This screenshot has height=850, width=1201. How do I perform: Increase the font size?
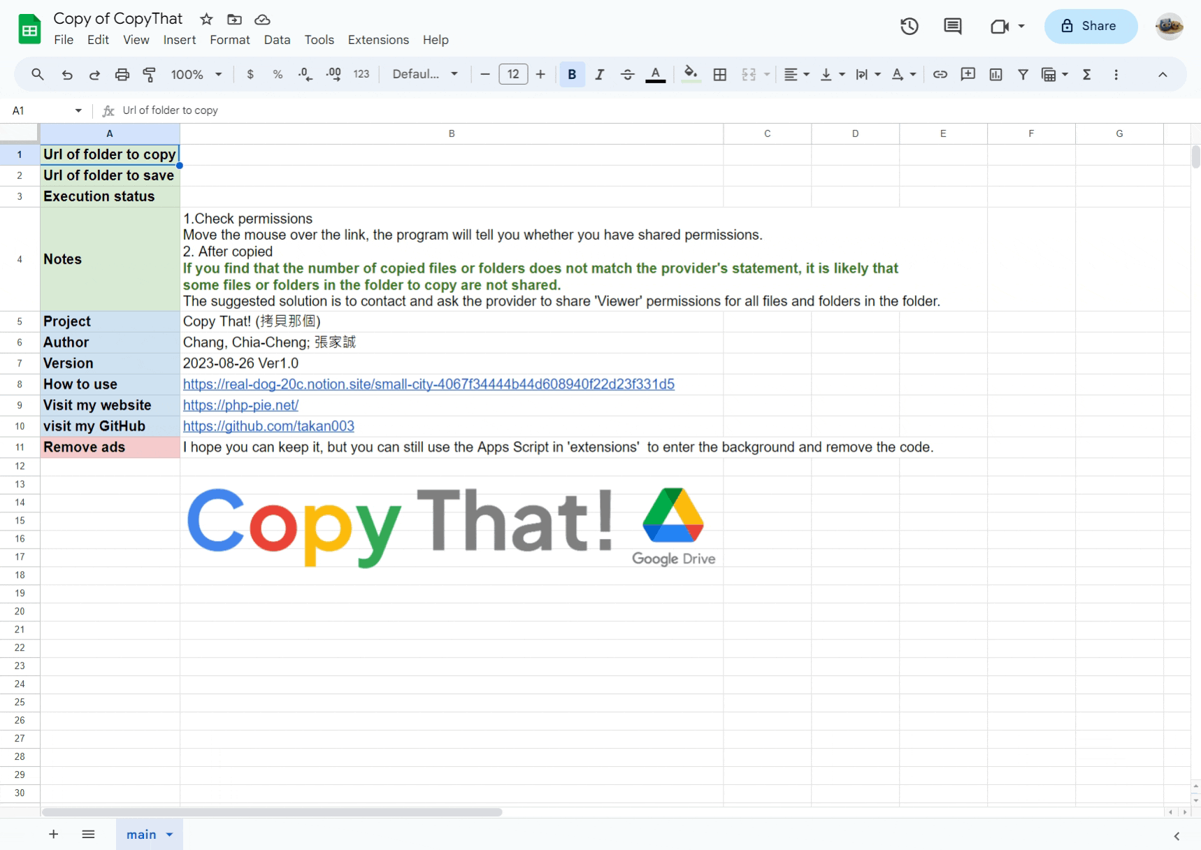click(x=540, y=74)
